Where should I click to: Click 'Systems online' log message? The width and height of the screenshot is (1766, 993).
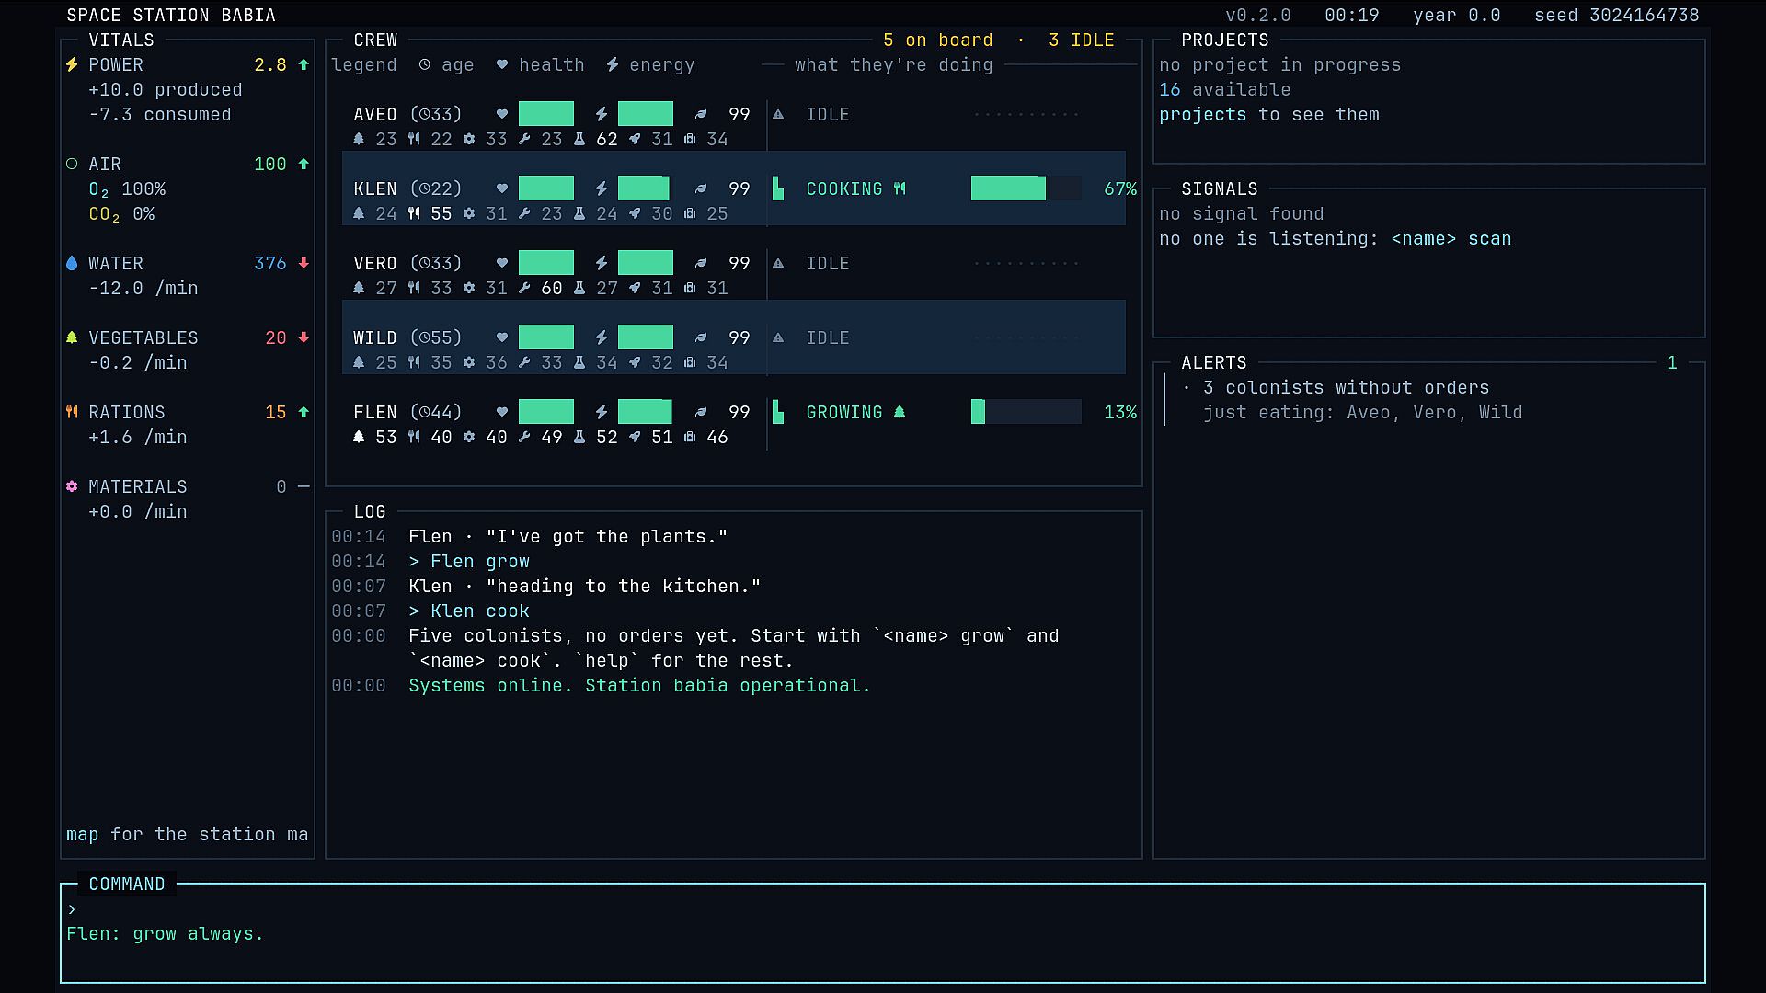coord(640,686)
